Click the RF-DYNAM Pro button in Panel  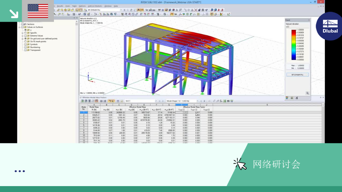[x=298, y=75]
